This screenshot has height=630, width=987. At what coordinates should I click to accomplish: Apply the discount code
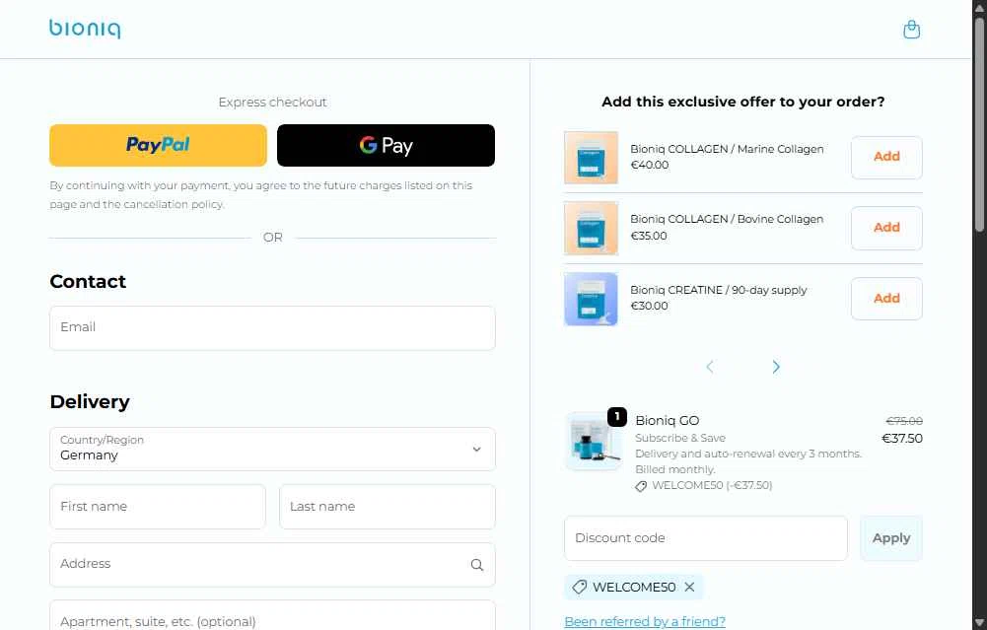[890, 538]
